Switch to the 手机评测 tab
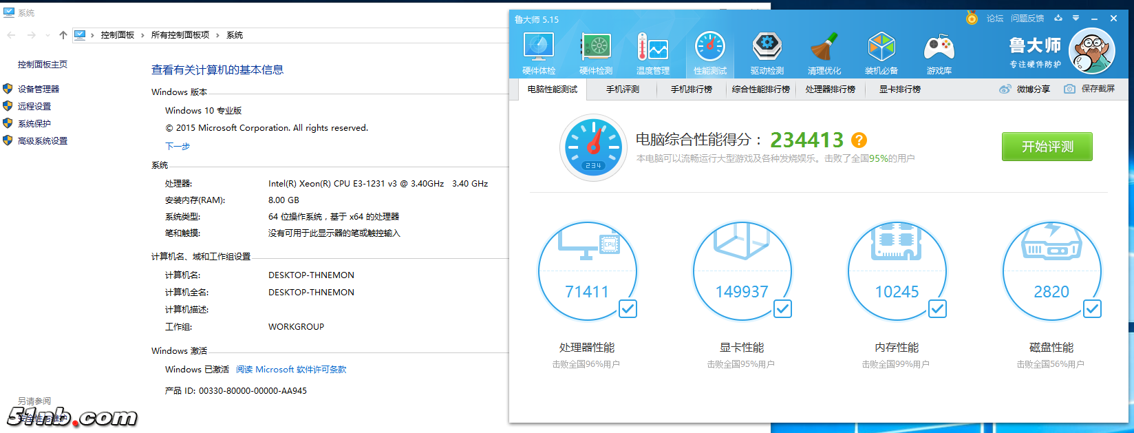This screenshot has height=433, width=1134. 622,89
